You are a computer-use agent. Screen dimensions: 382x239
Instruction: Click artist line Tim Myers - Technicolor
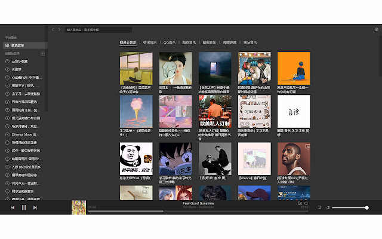coord(198,207)
